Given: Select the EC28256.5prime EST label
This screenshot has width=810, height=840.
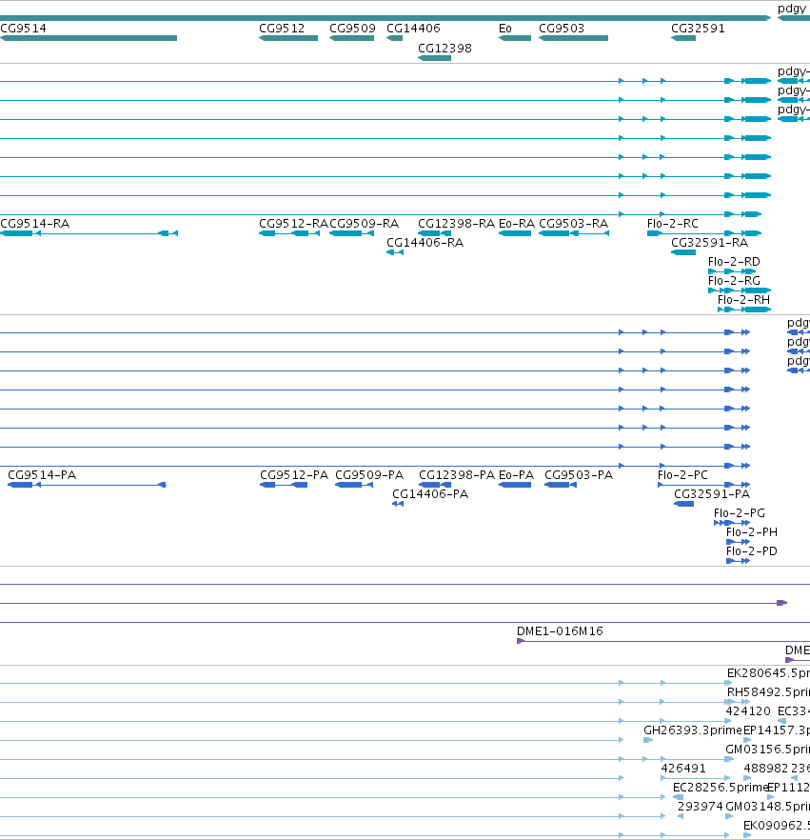Looking at the screenshot, I should pyautogui.click(x=721, y=788).
